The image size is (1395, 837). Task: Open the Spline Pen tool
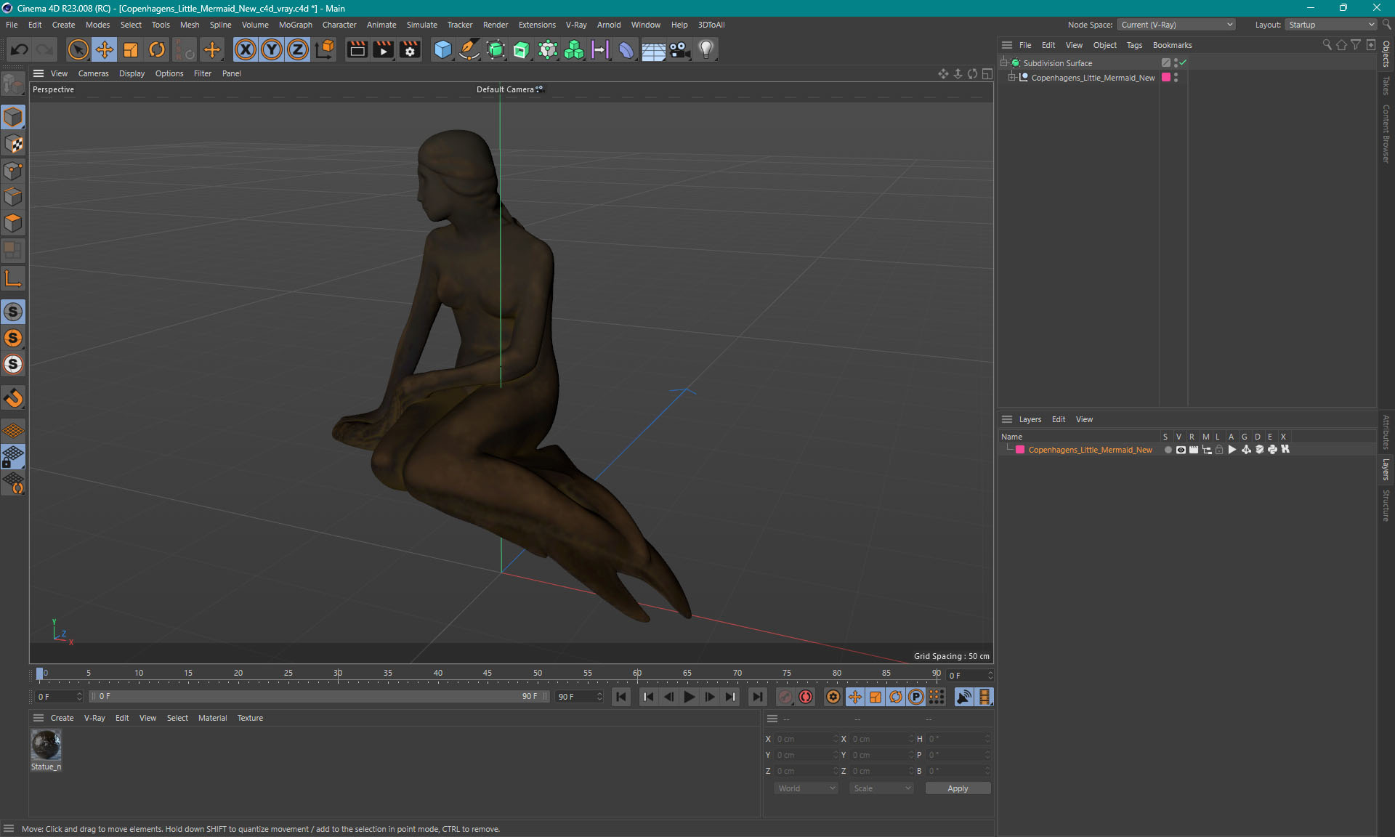point(469,49)
